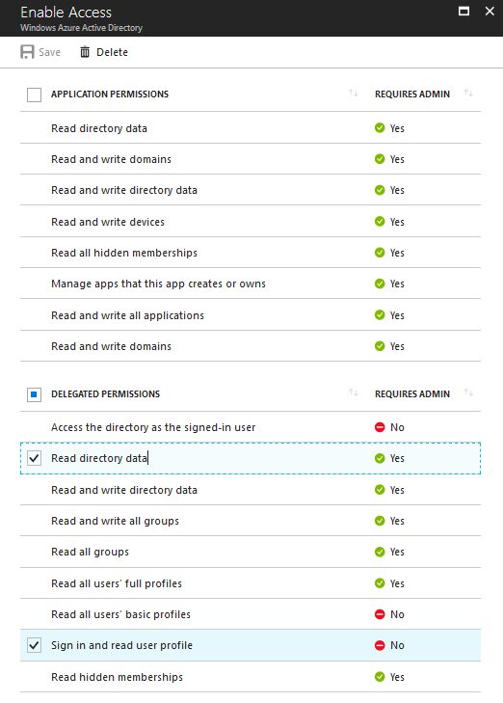Select Manage apps that this app creates row
503x703 pixels.
(x=251, y=284)
